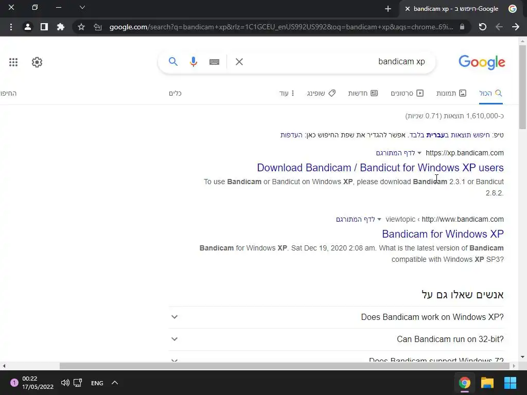Screen dimensions: 527x395
Task: Click the right-pointing arrow in Chrome toolbar
Action: pyautogui.click(x=516, y=27)
